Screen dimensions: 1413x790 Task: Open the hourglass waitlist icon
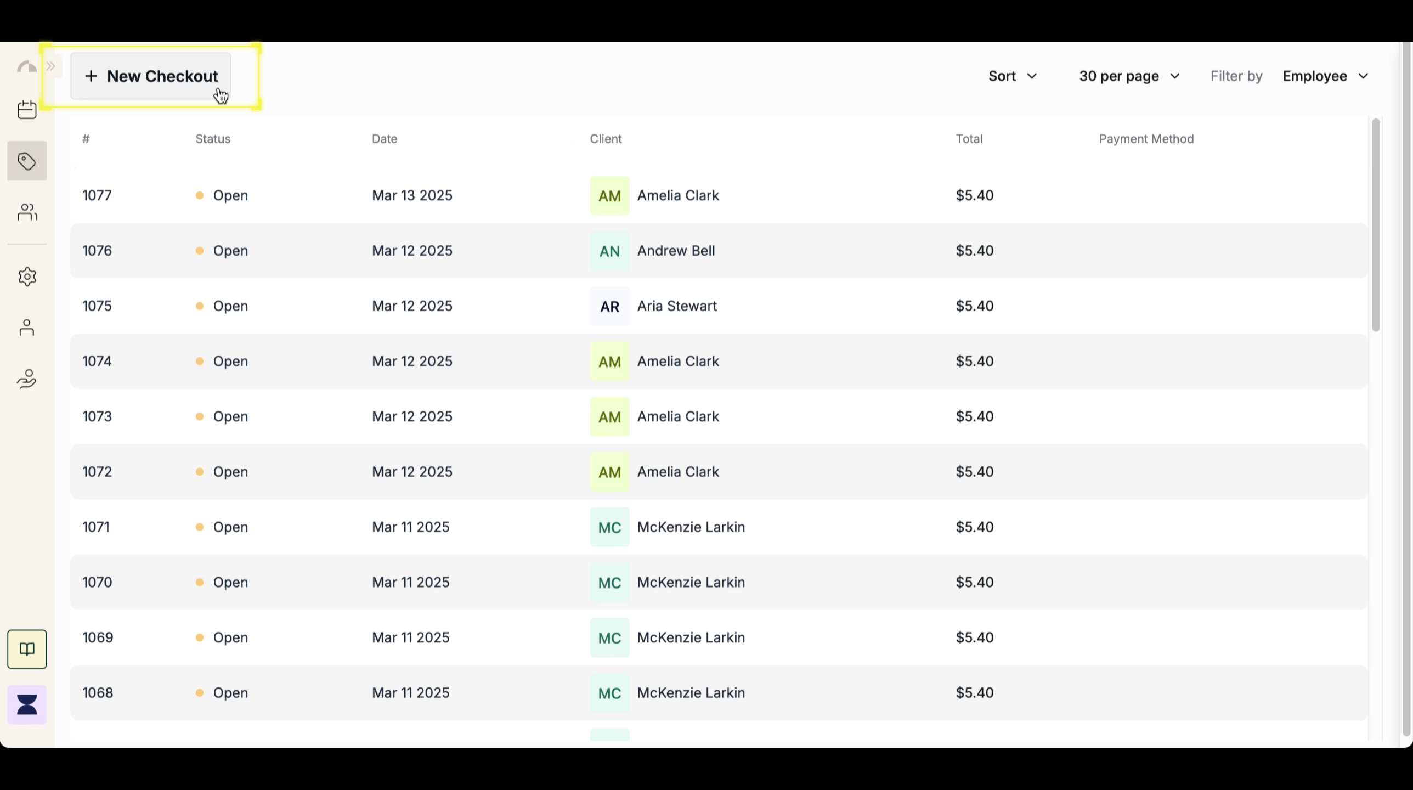point(26,704)
